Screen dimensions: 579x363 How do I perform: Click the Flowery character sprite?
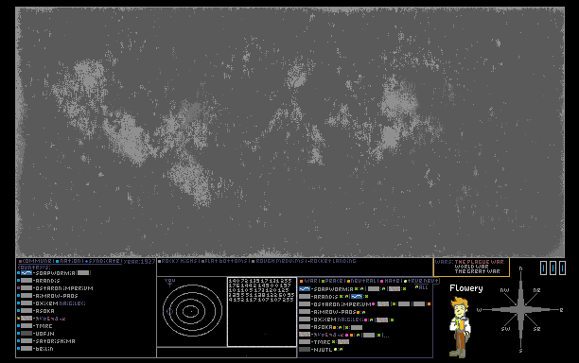click(x=460, y=328)
